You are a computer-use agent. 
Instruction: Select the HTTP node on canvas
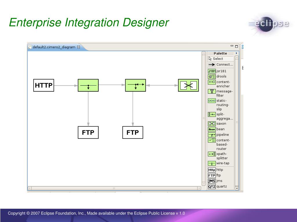[x=44, y=85]
